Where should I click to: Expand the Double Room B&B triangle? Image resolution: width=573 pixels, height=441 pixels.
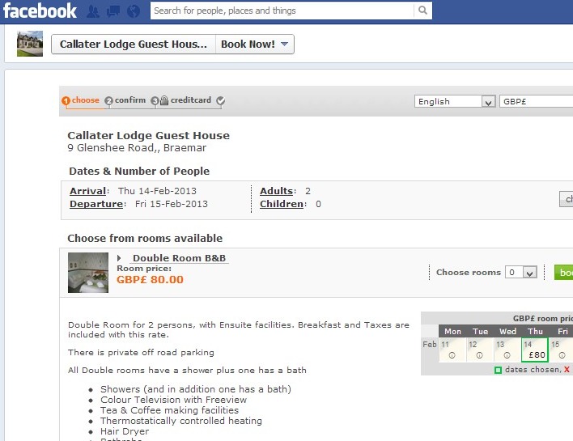click(119, 258)
